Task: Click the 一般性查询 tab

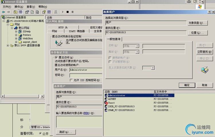Action: click(114, 39)
